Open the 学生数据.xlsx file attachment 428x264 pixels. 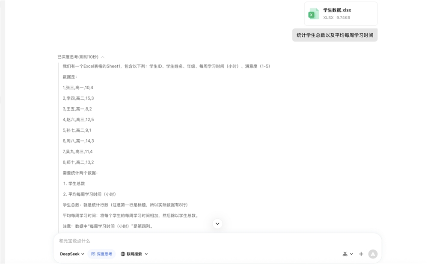[341, 14]
